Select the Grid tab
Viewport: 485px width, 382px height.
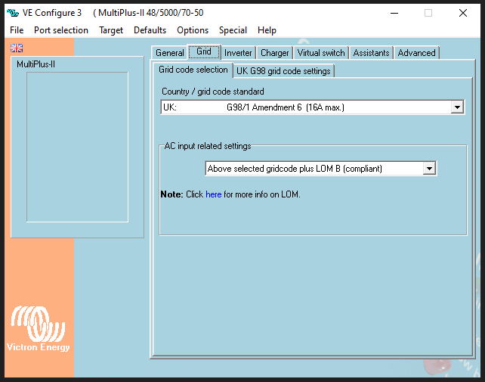tap(204, 51)
